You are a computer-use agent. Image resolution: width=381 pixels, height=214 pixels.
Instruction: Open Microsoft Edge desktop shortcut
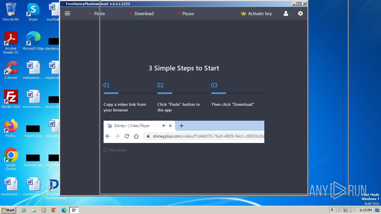[33, 41]
